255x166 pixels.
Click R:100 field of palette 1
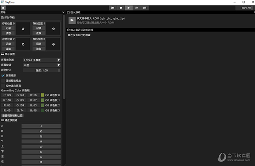click(7, 100)
